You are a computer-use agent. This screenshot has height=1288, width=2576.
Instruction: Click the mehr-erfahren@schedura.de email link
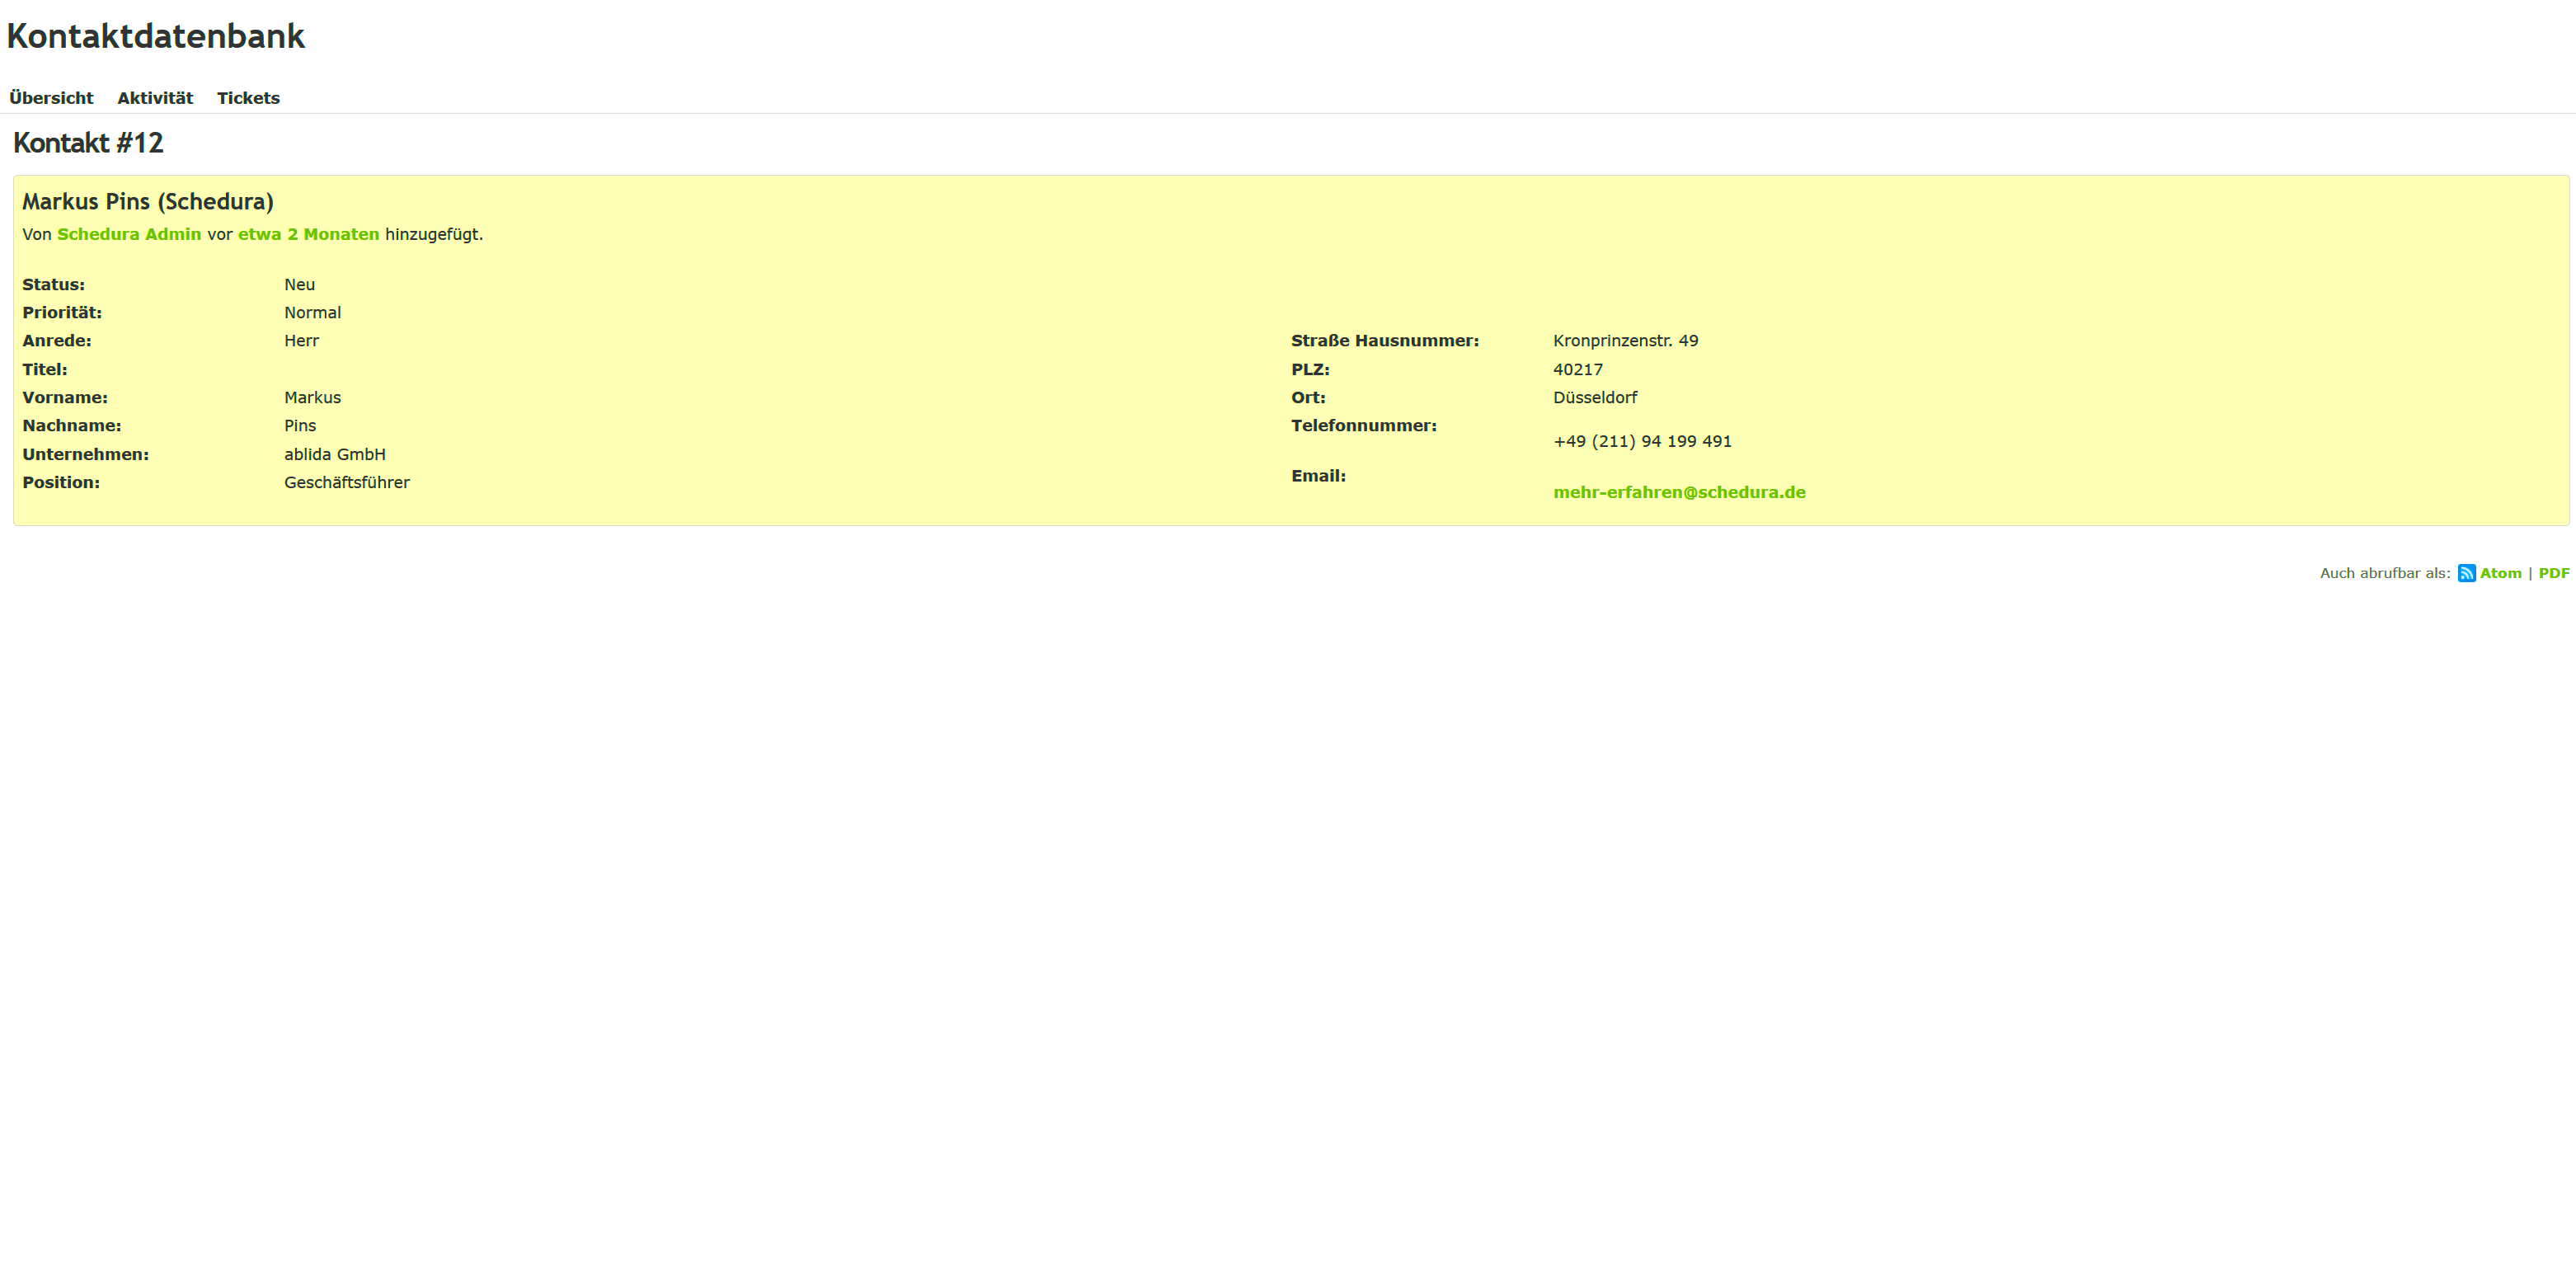1679,492
